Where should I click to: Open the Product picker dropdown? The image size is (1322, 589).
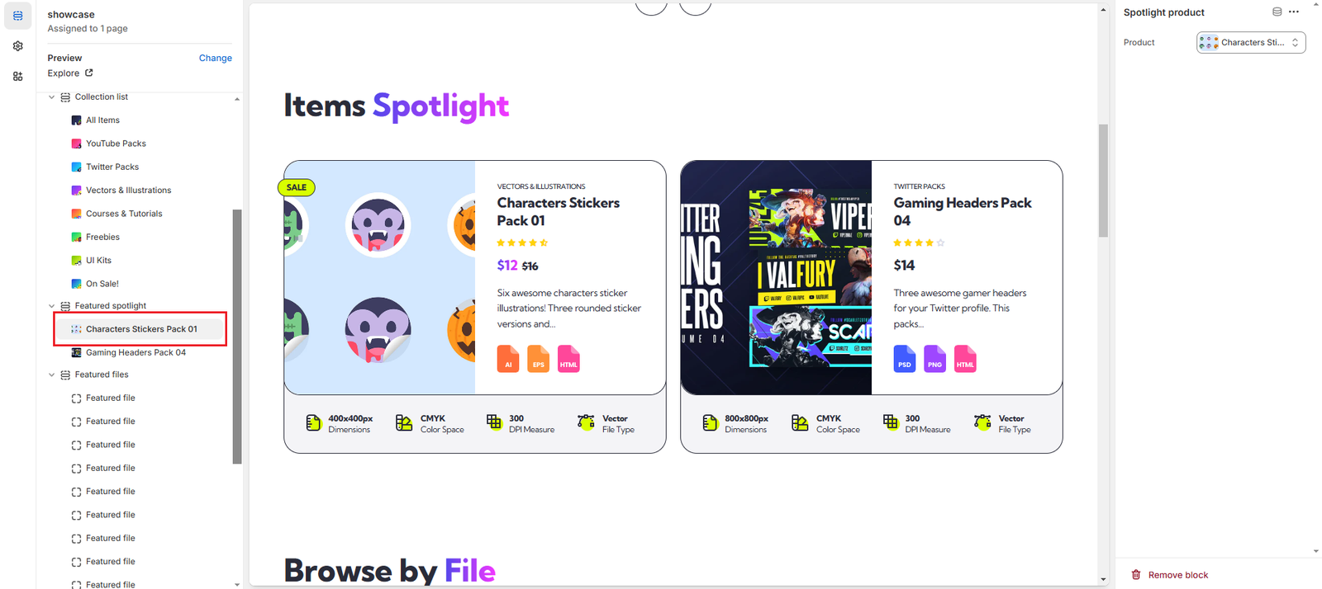coord(1251,42)
